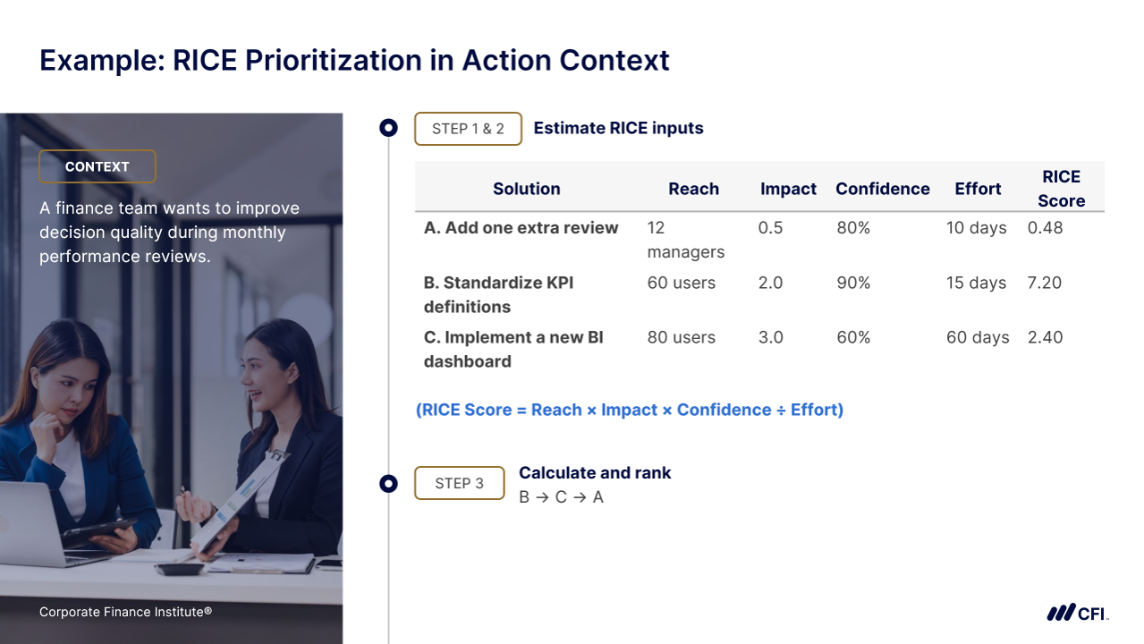The image size is (1144, 644).
Task: Select the Impact column header
Action: click(x=788, y=189)
